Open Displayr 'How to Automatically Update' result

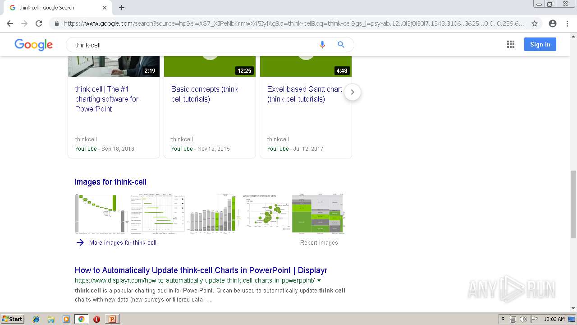201,270
